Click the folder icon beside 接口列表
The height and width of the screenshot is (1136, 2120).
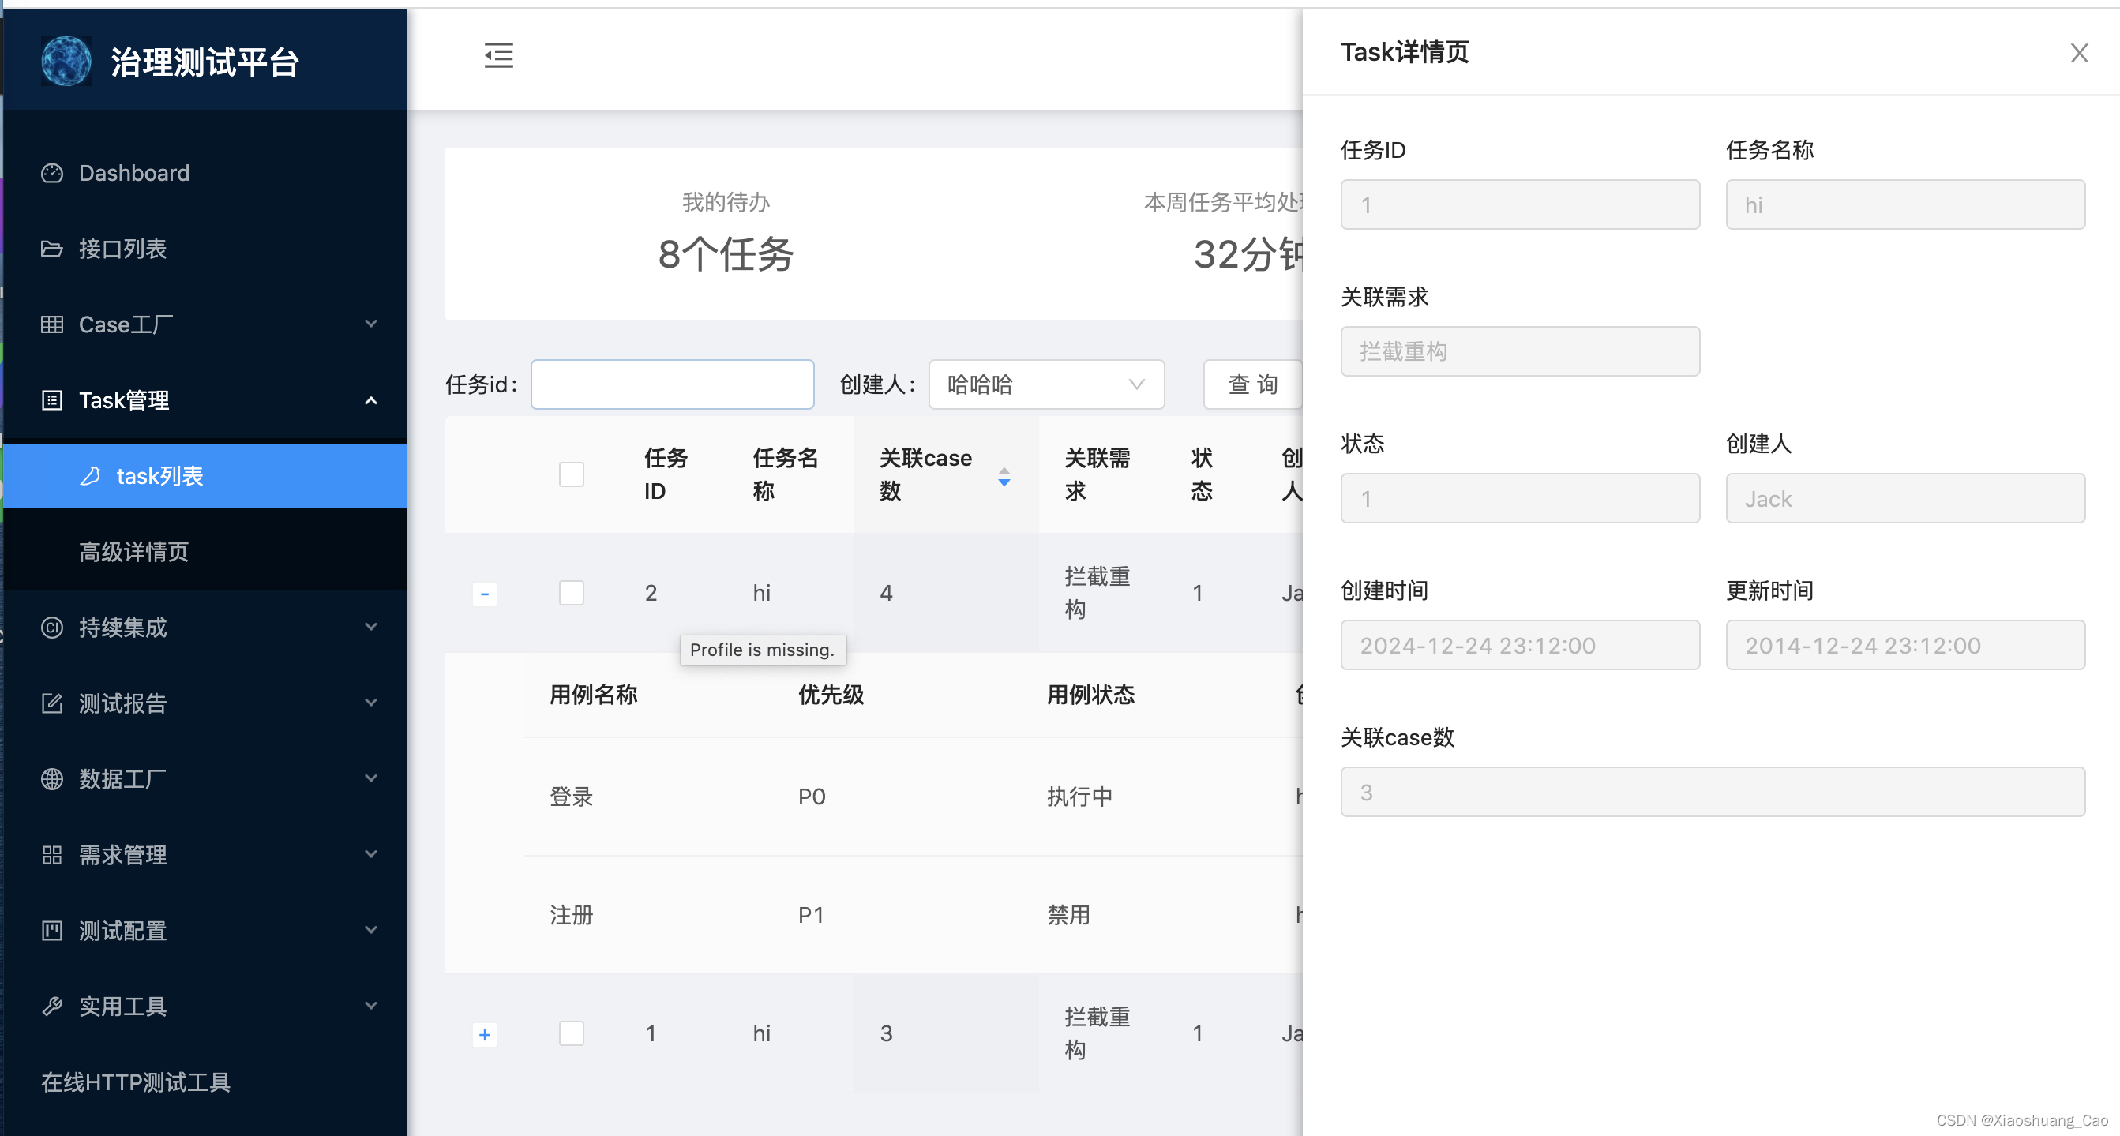point(52,249)
